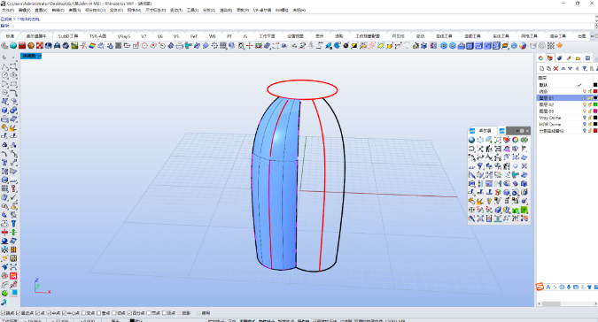This screenshot has width=598, height=322.
Task: Open the 渲染(R) menu
Action: click(226, 11)
